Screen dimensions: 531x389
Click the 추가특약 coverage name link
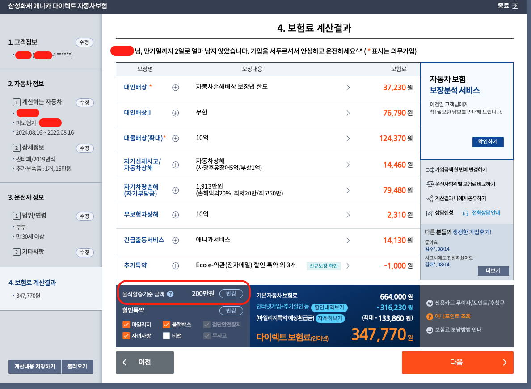tap(135, 265)
